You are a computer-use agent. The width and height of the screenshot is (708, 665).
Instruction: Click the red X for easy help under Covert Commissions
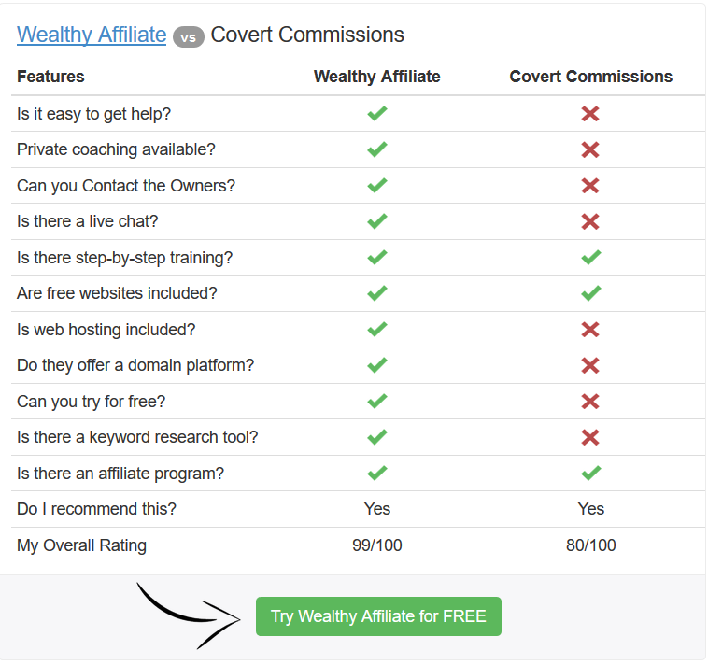pos(590,114)
